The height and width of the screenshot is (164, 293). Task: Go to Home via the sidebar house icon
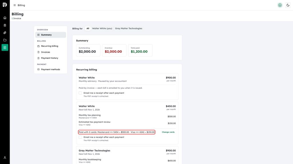click(5, 18)
